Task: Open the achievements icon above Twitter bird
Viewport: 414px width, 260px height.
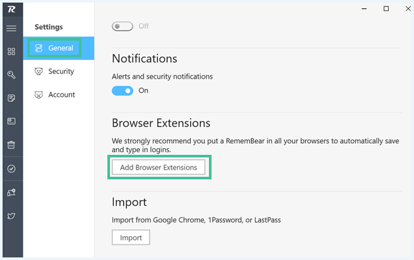Action: [12, 192]
